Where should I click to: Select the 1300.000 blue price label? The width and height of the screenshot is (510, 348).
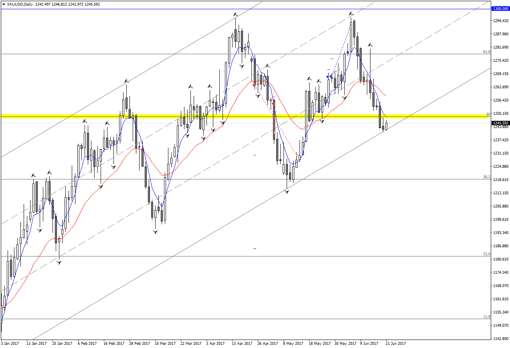tap(501, 8)
